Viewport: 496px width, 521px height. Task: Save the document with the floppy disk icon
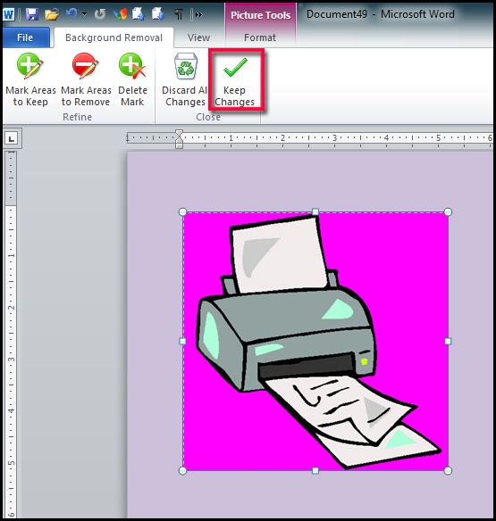[32, 14]
